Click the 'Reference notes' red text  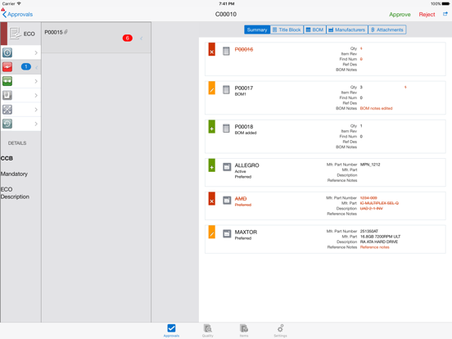coord(374,247)
